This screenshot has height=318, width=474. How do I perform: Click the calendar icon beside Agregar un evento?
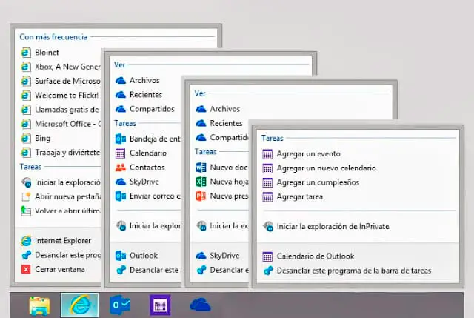(267, 154)
